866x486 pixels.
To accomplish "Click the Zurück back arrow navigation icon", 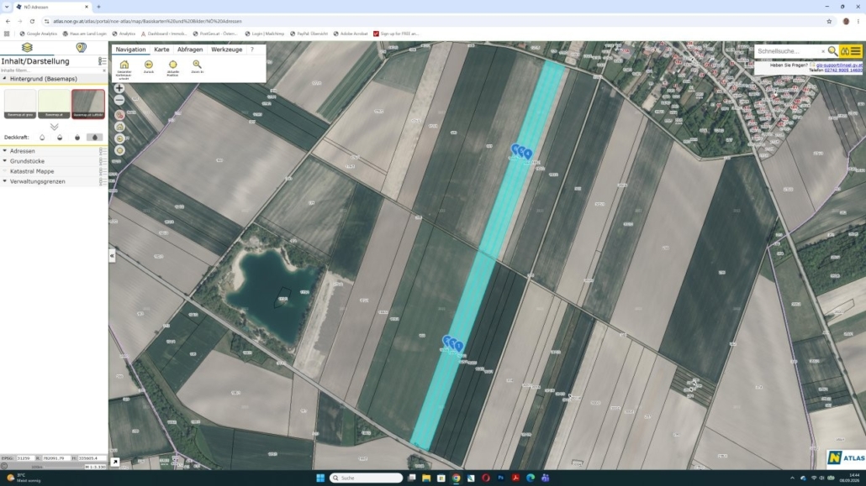I will (x=149, y=65).
